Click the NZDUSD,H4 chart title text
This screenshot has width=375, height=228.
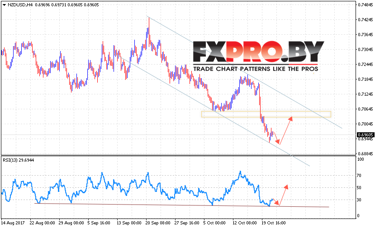pyautogui.click(x=20, y=5)
